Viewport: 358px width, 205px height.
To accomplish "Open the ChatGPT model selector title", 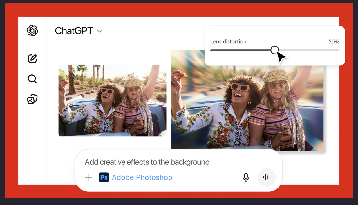I will (x=74, y=31).
